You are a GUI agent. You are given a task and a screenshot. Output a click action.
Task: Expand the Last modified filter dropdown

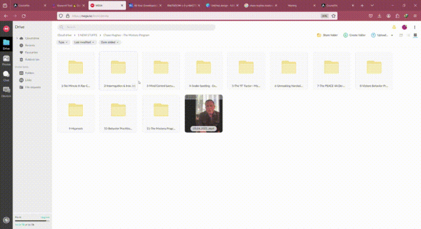click(x=84, y=42)
